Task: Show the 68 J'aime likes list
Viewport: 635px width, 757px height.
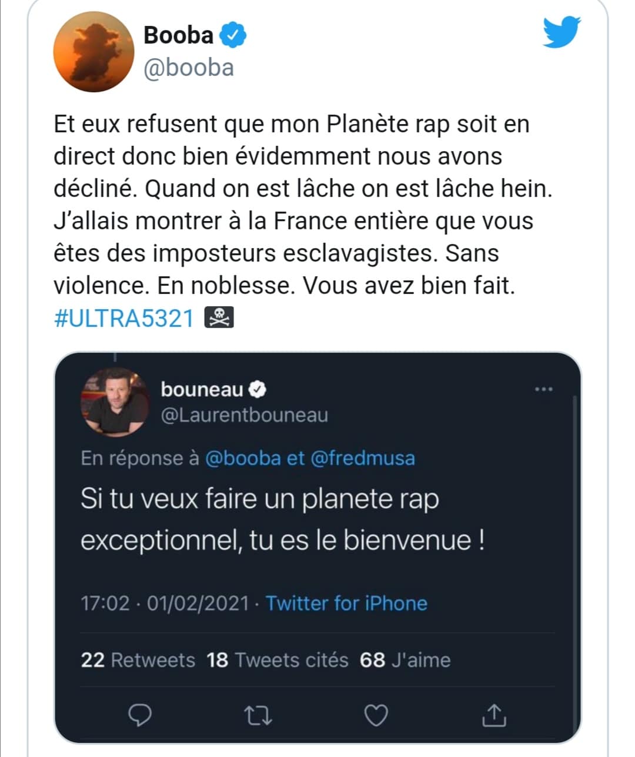Action: coord(405,660)
